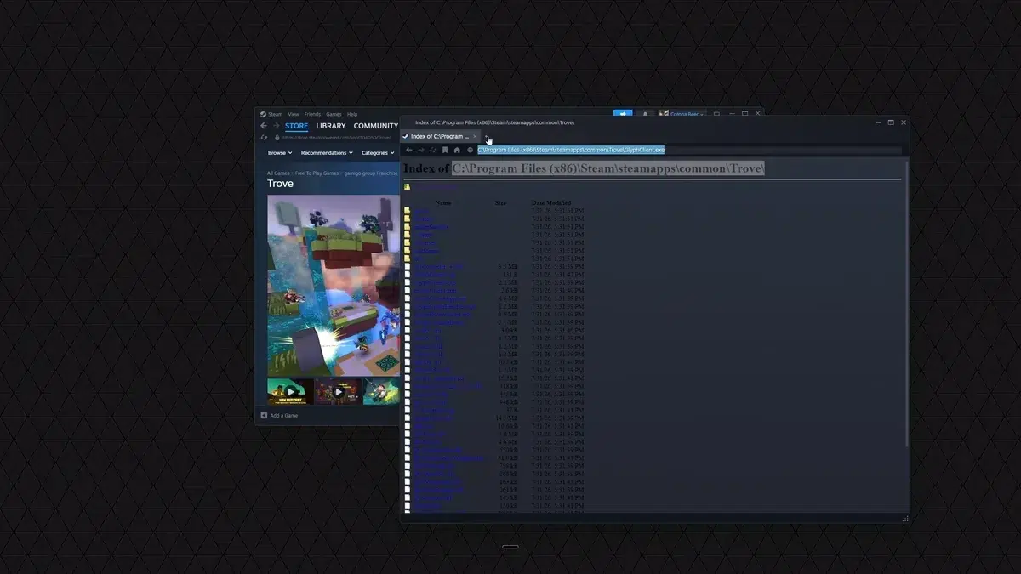
Task: Click the Name column header
Action: (443, 202)
